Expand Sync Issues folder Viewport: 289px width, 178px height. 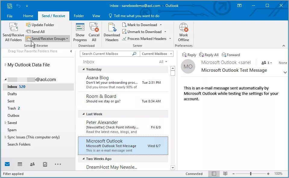point(5,137)
